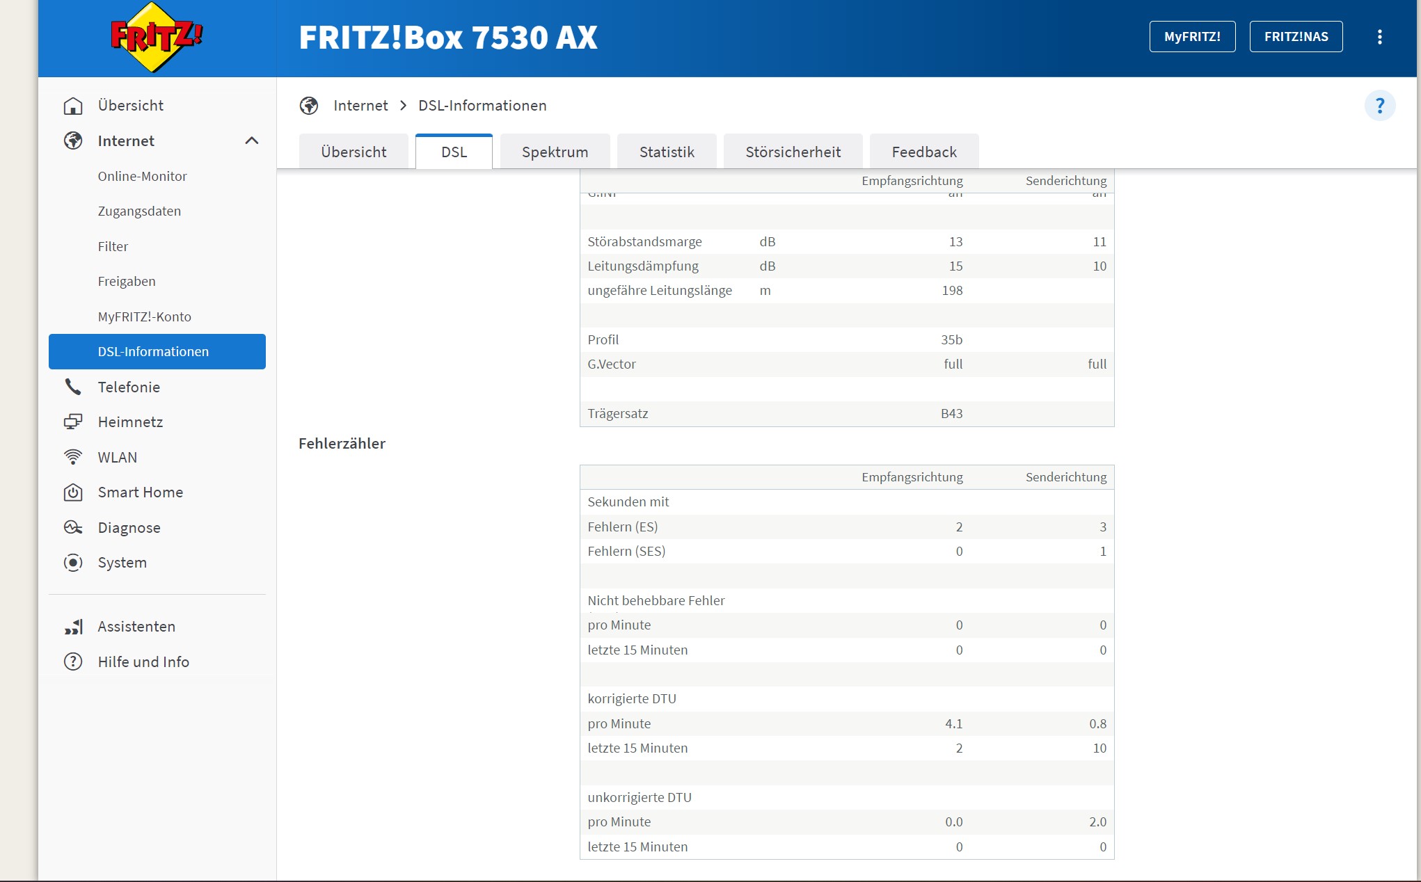Click the FRITZ! logo
The height and width of the screenshot is (882, 1421).
coord(156,38)
